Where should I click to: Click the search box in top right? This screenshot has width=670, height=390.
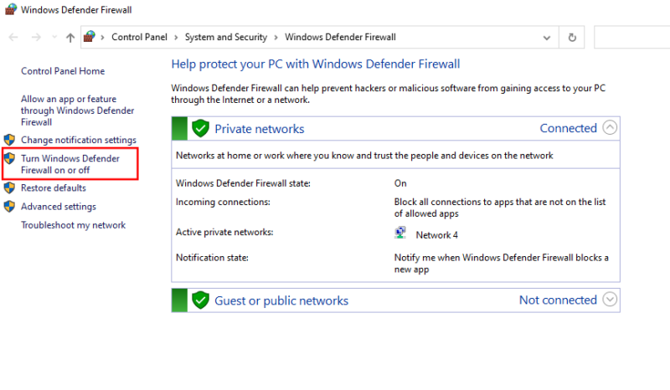[x=631, y=38]
